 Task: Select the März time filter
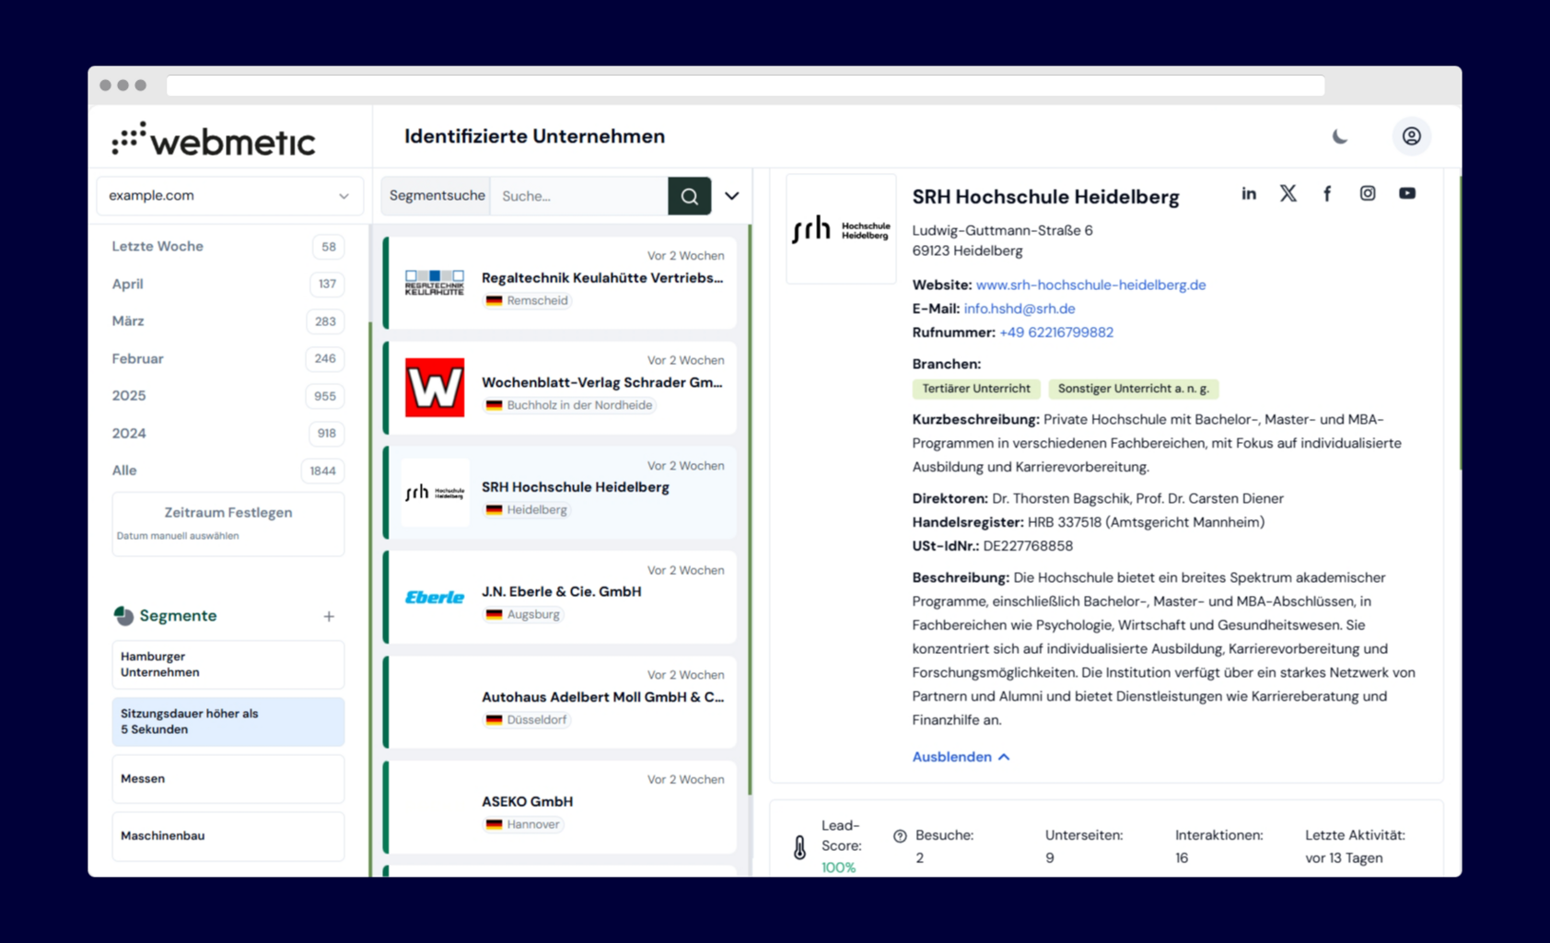click(128, 321)
